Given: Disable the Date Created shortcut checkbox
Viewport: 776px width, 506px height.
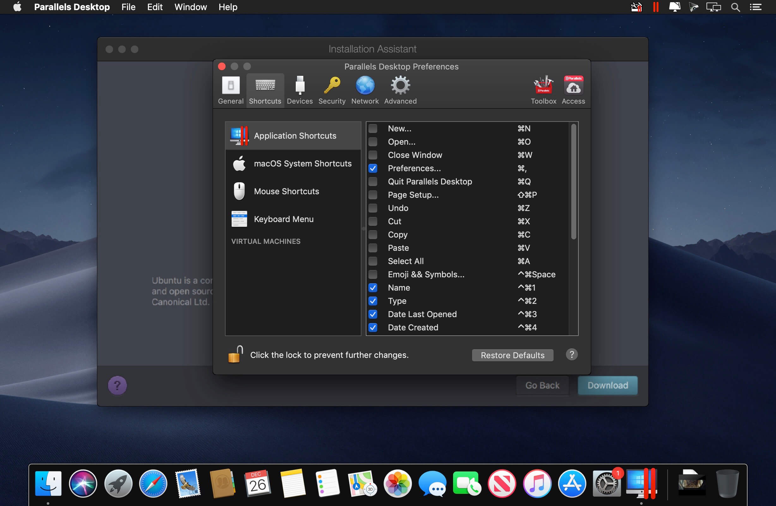Looking at the screenshot, I should tap(373, 327).
